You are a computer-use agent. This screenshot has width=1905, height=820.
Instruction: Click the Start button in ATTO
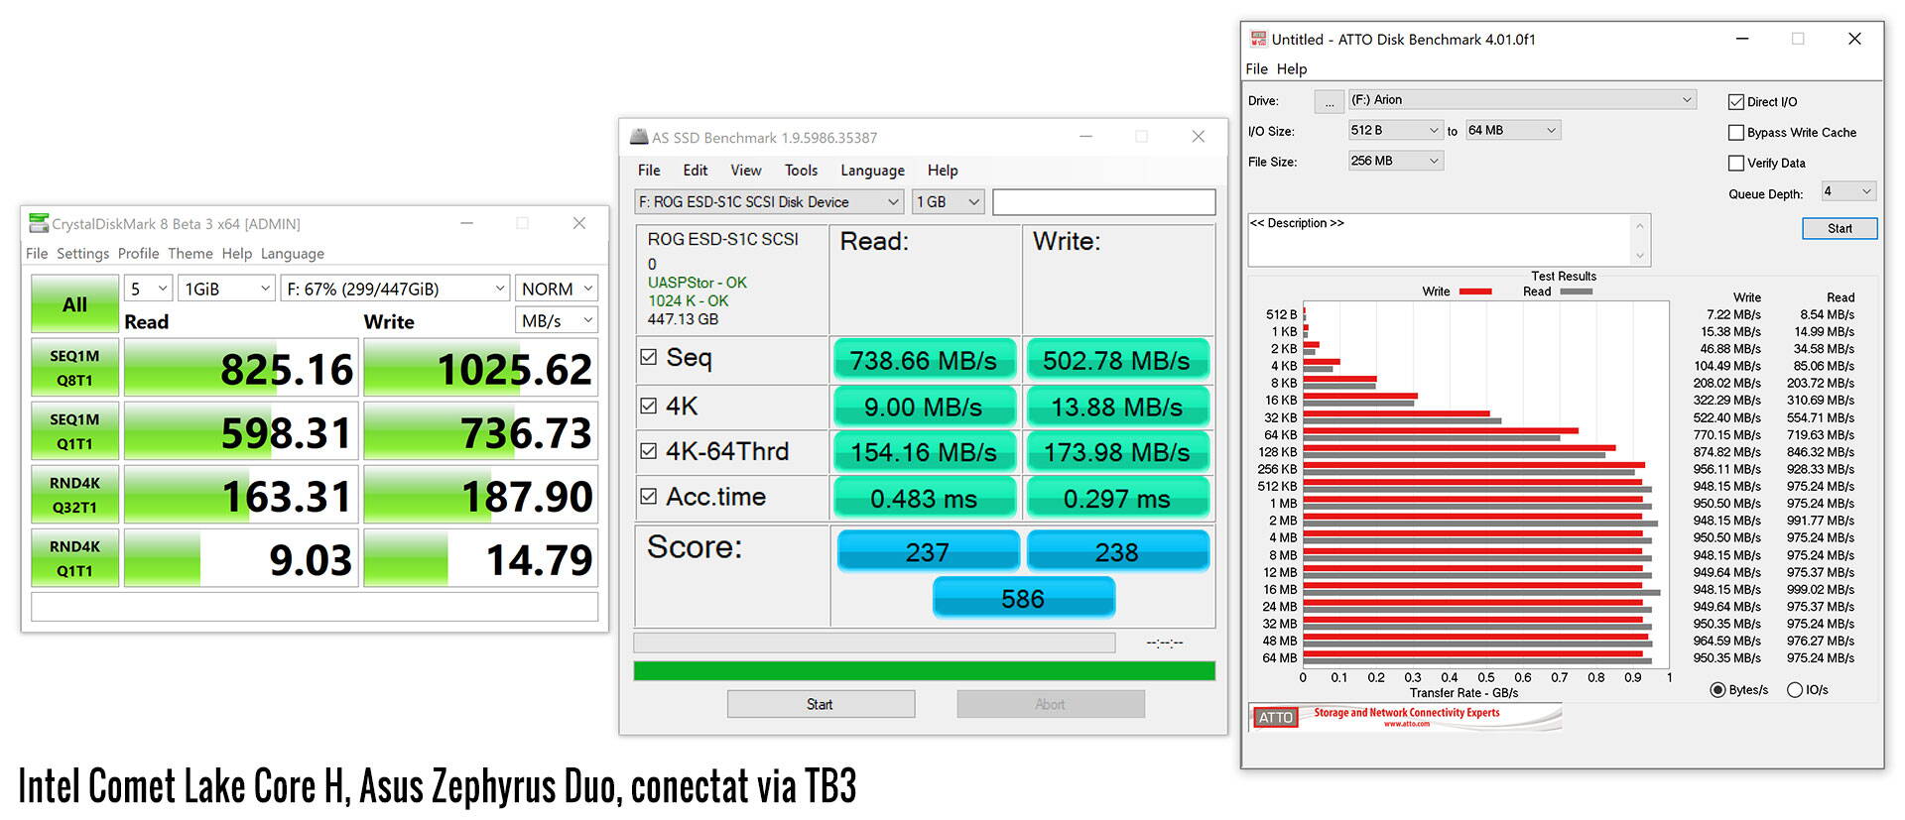pyautogui.click(x=1839, y=228)
